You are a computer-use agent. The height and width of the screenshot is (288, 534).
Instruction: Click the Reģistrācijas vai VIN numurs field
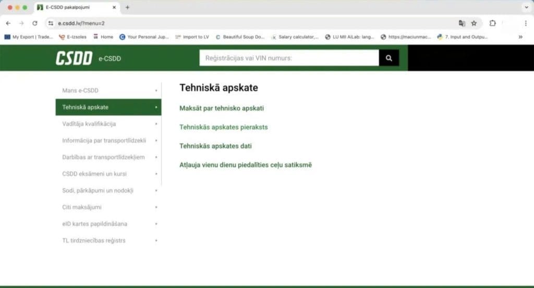[x=288, y=58]
